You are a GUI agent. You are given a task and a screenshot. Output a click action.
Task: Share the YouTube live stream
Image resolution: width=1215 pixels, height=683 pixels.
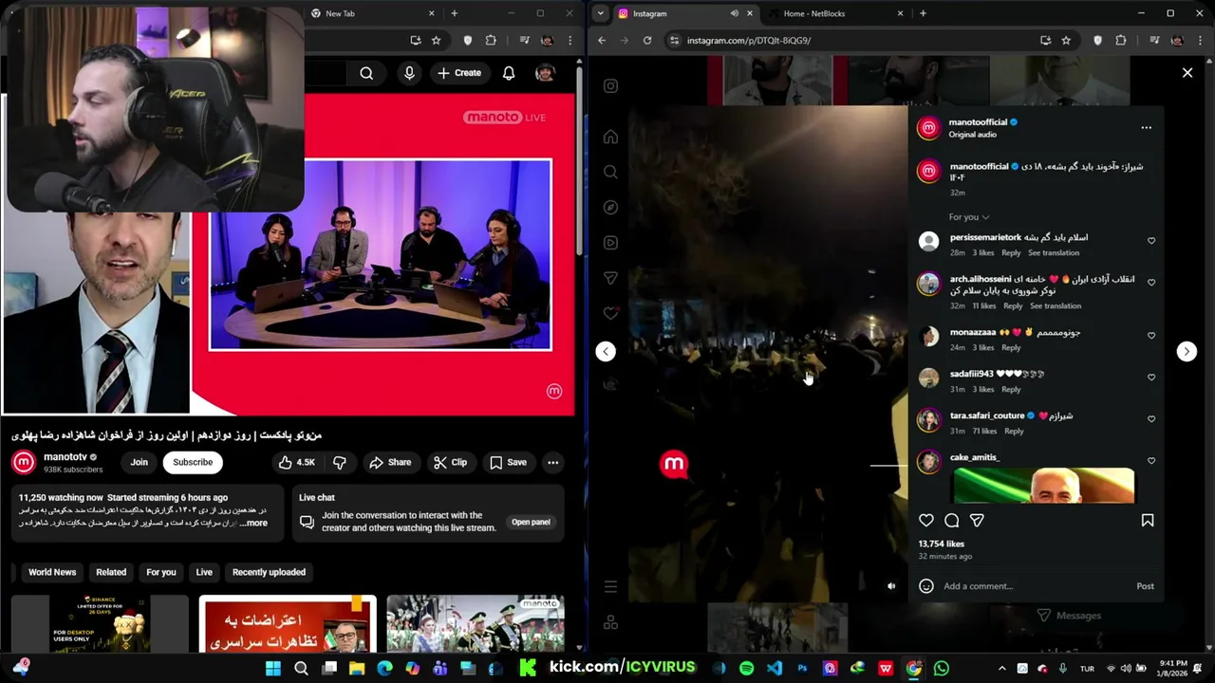390,462
